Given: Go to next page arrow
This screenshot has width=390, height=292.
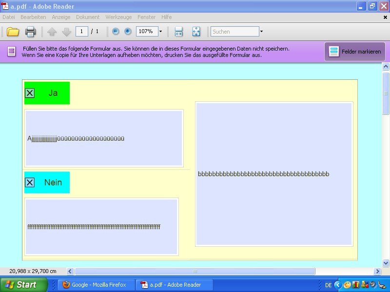Looking at the screenshot, I should point(66,32).
